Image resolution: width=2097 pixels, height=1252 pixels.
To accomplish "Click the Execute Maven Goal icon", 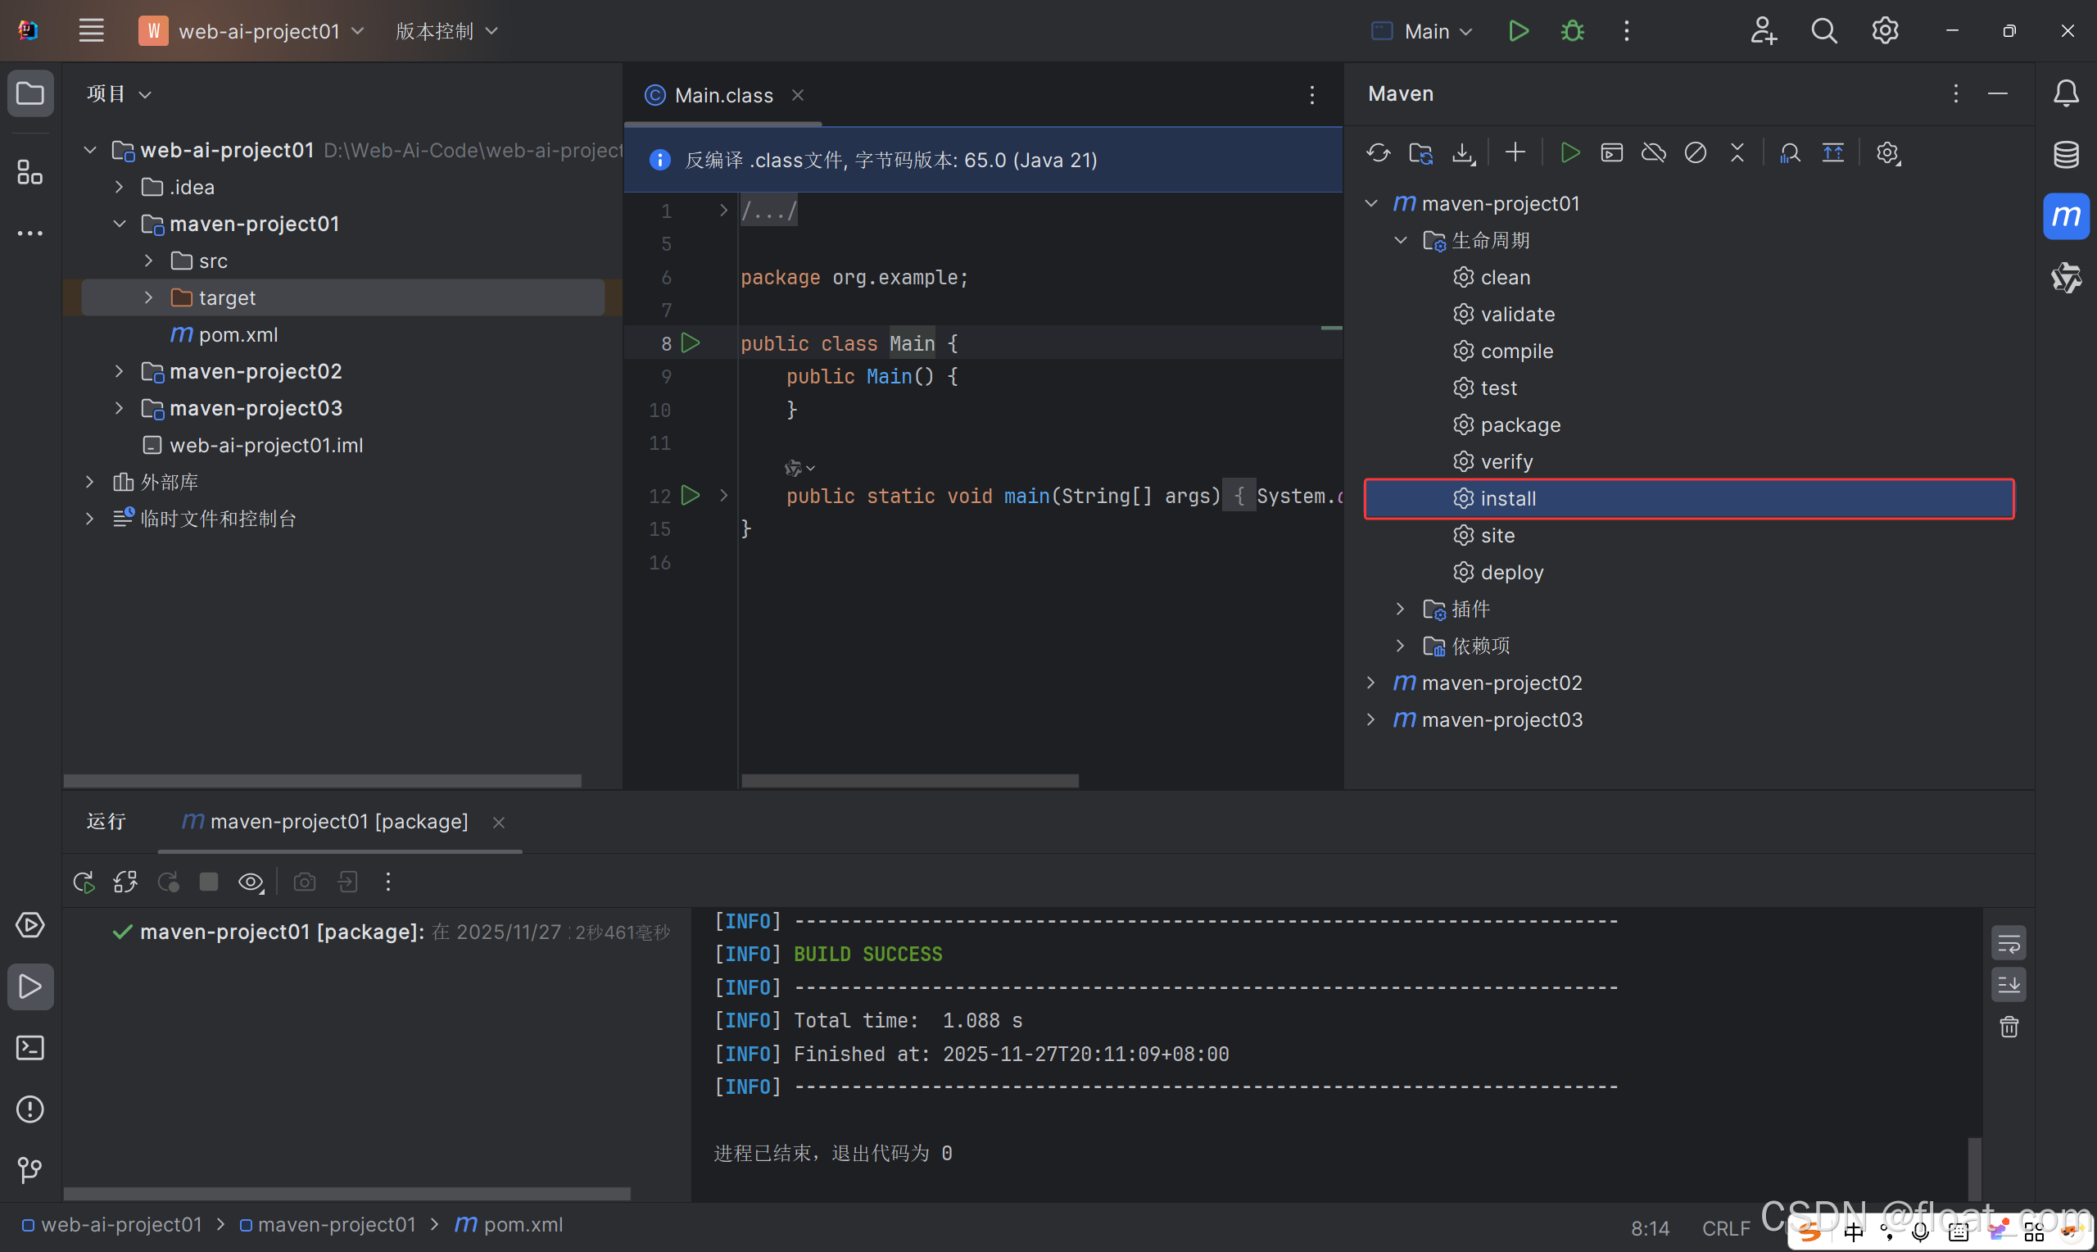I will point(1611,152).
